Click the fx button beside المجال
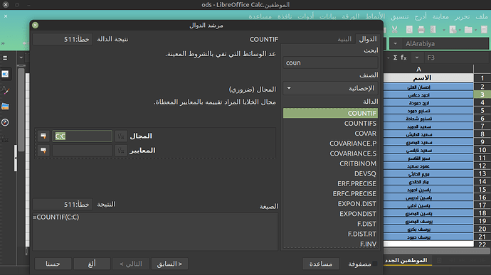Screen dimensions: 491x275 [x=121, y=136]
